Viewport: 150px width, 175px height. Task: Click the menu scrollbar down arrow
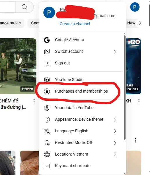coord(125,174)
